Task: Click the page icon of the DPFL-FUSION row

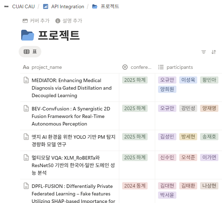Action: [x=26, y=186]
